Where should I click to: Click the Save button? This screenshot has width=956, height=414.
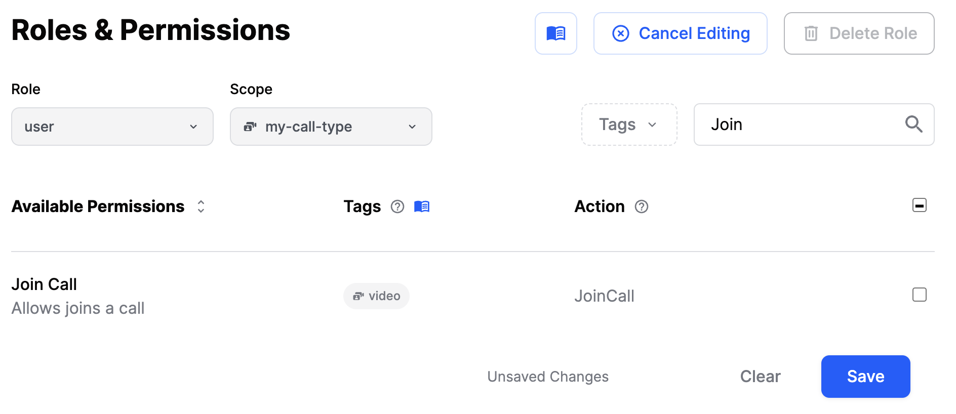pyautogui.click(x=865, y=376)
